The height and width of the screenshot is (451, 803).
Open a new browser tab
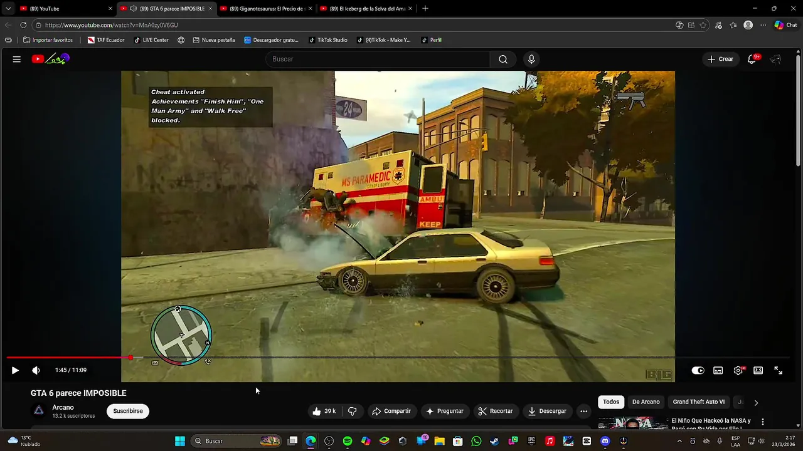pos(425,9)
